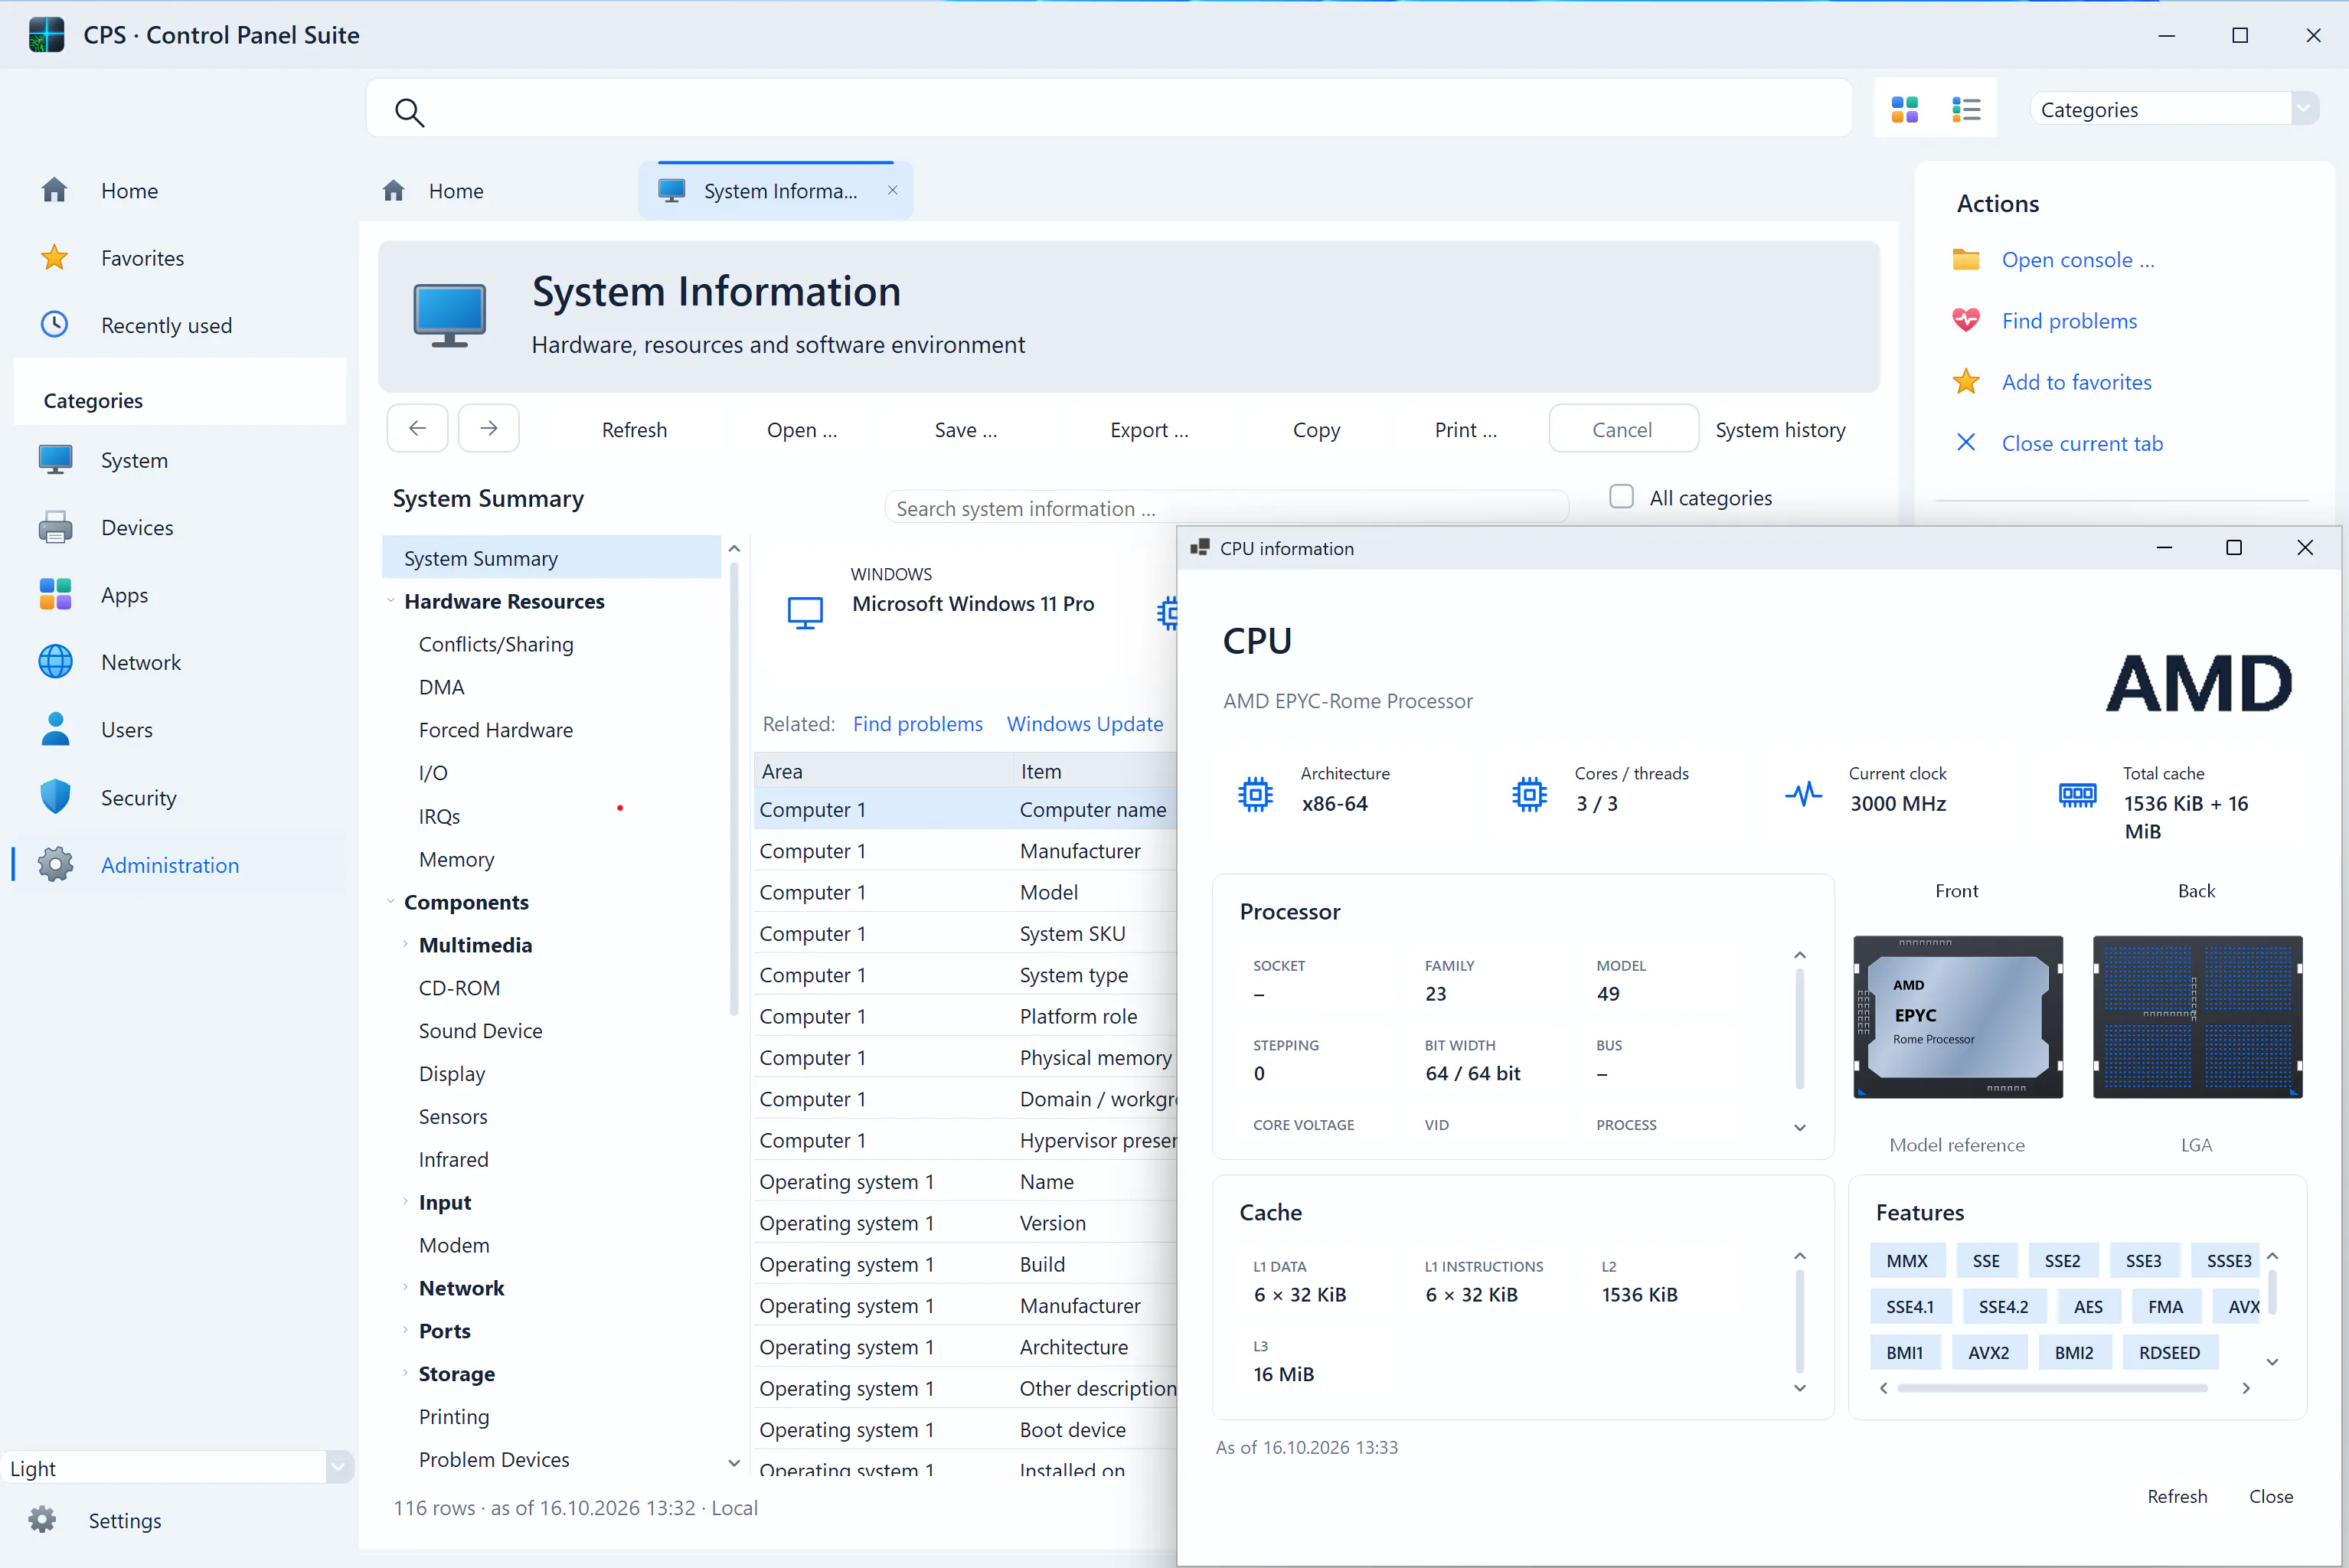Go forward with the right arrow button
2349x1568 pixels.
click(488, 428)
